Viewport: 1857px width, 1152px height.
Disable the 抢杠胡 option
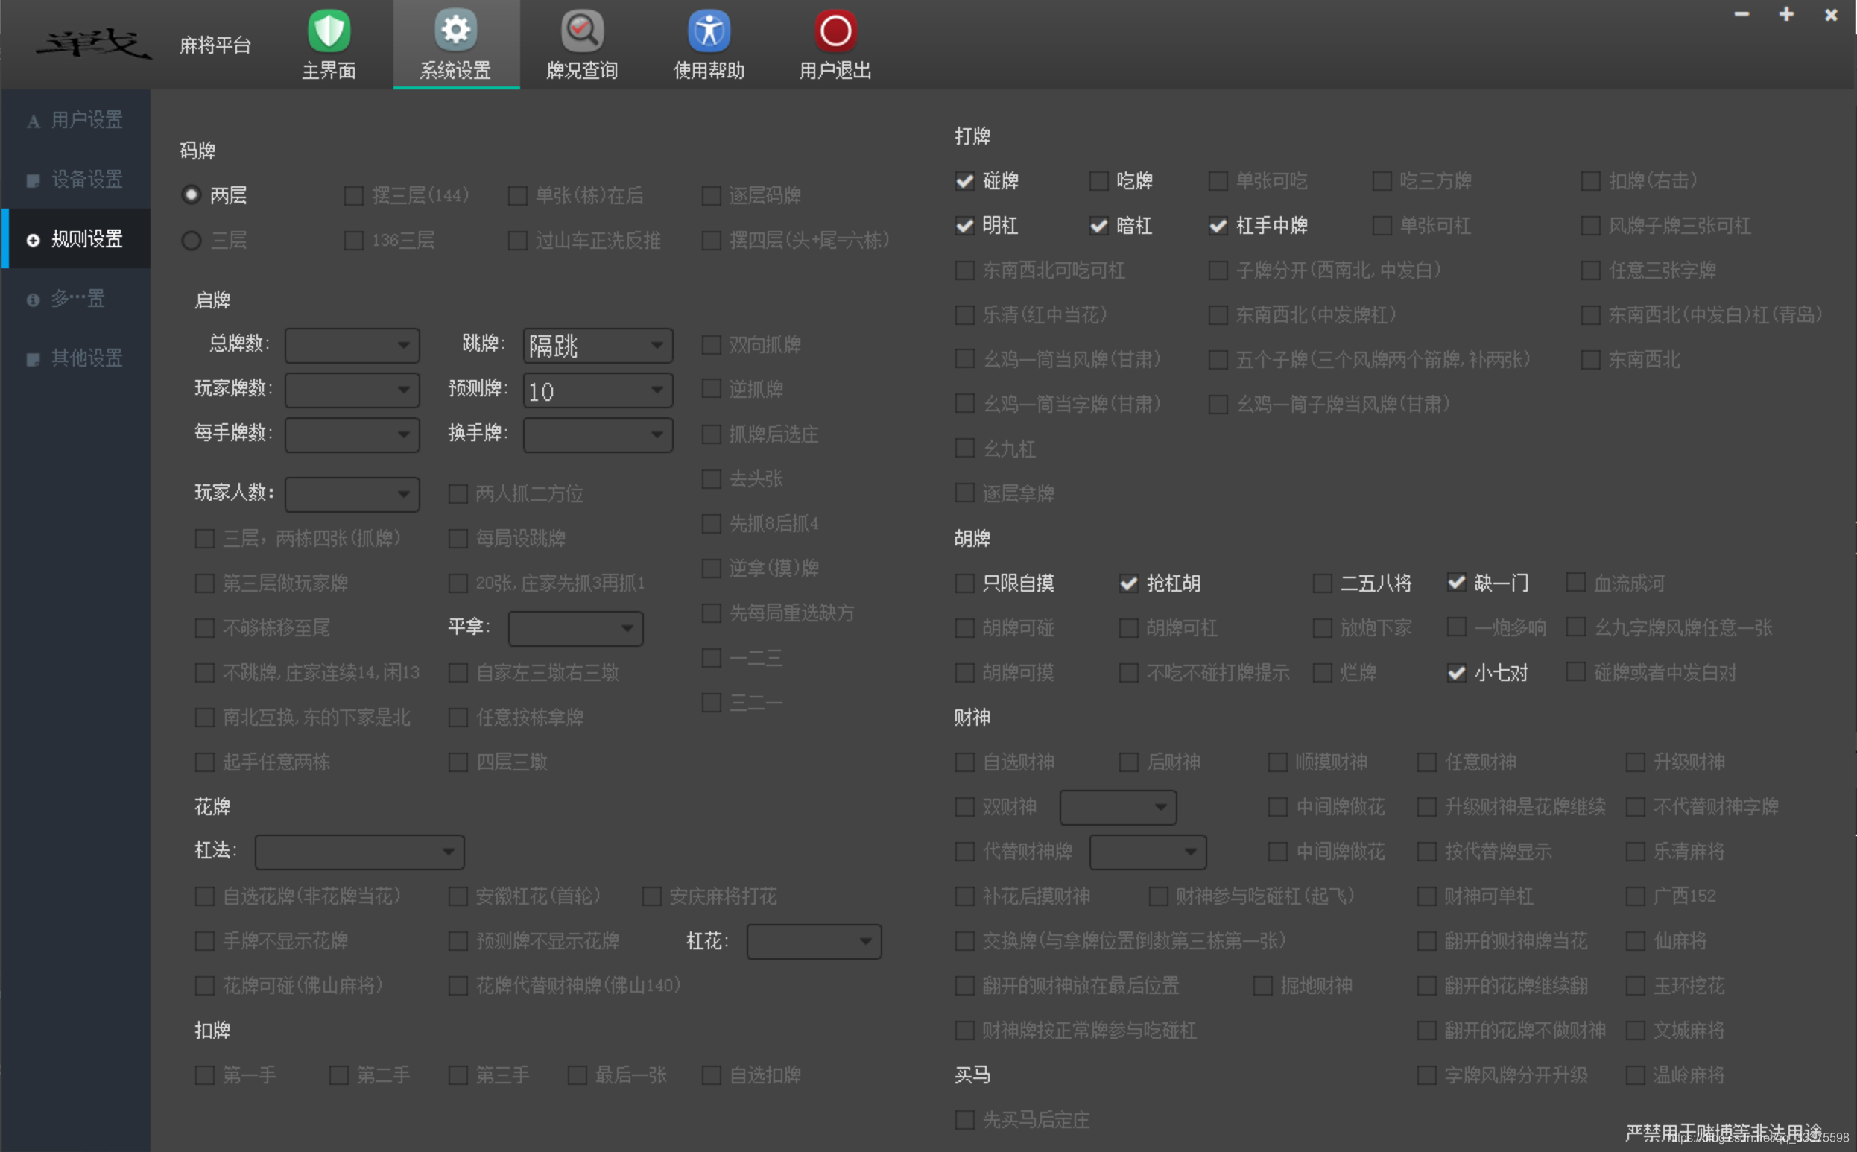point(1128,583)
